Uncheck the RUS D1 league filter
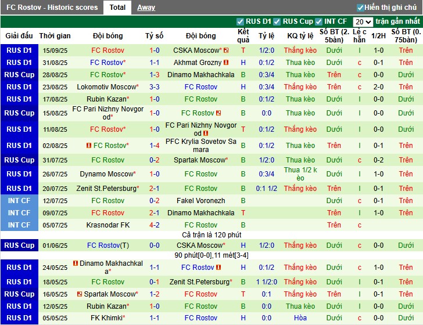Screen dimensions: 423x325 (x=241, y=21)
